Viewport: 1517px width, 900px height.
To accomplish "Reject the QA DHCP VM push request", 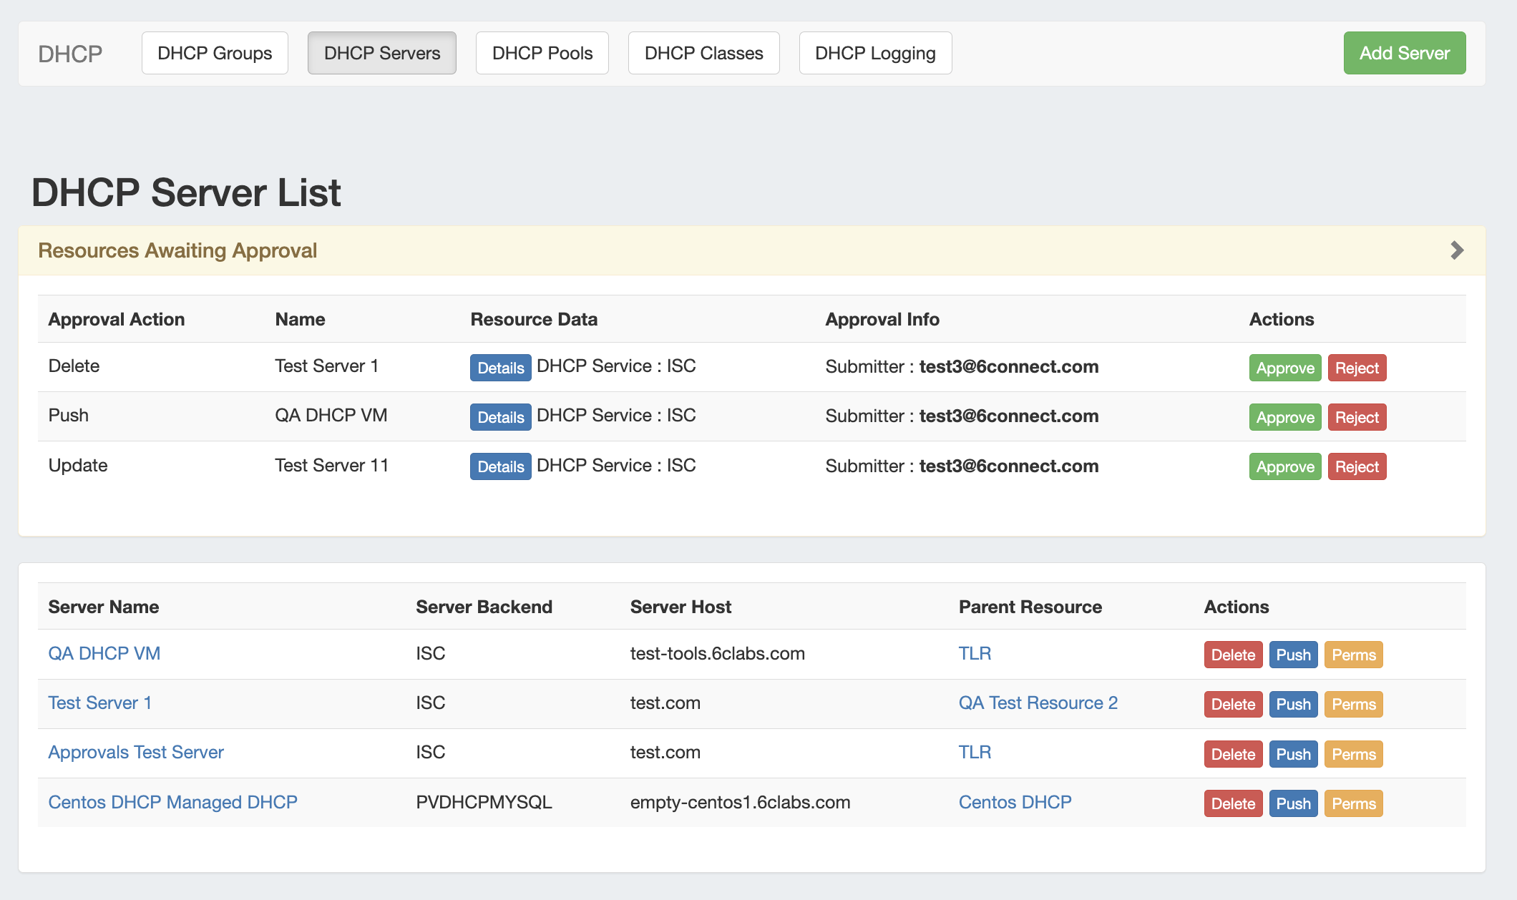I will coord(1357,417).
